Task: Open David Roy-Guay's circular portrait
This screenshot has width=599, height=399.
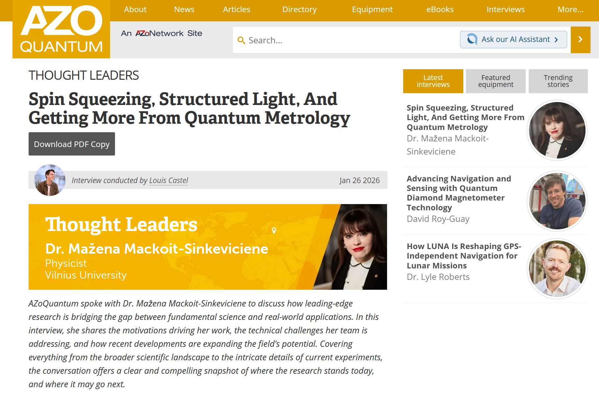Action: click(x=557, y=201)
